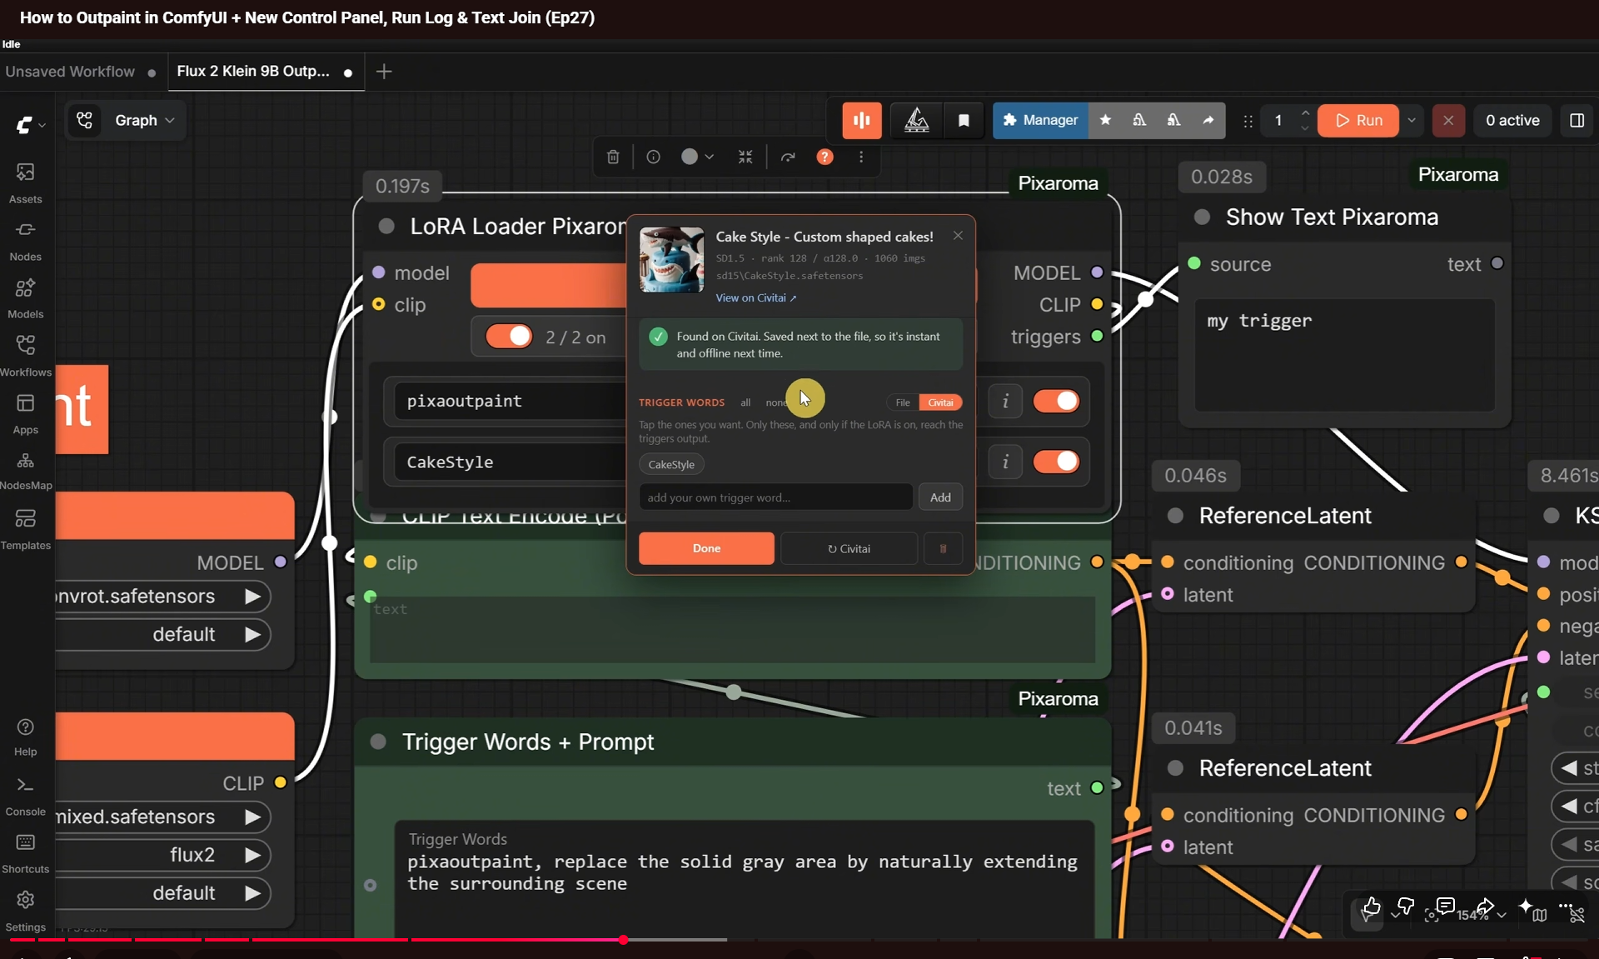Switch to the Unsaved Workflow tab
Image resolution: width=1599 pixels, height=959 pixels.
point(81,72)
